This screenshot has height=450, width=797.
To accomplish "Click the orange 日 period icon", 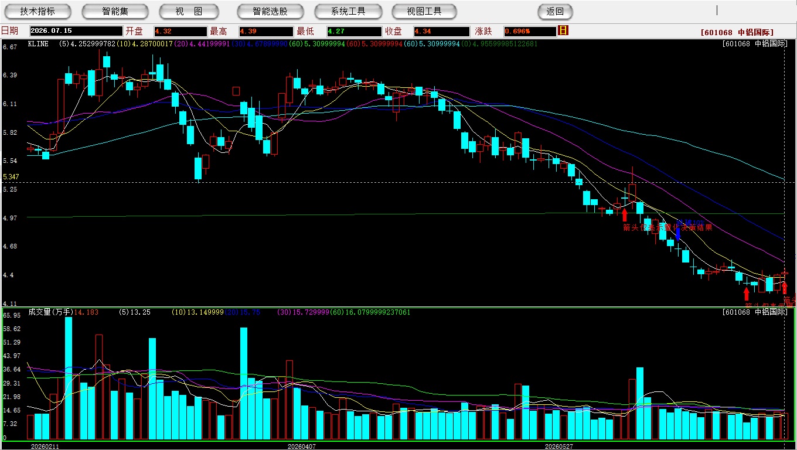I will pos(563,31).
